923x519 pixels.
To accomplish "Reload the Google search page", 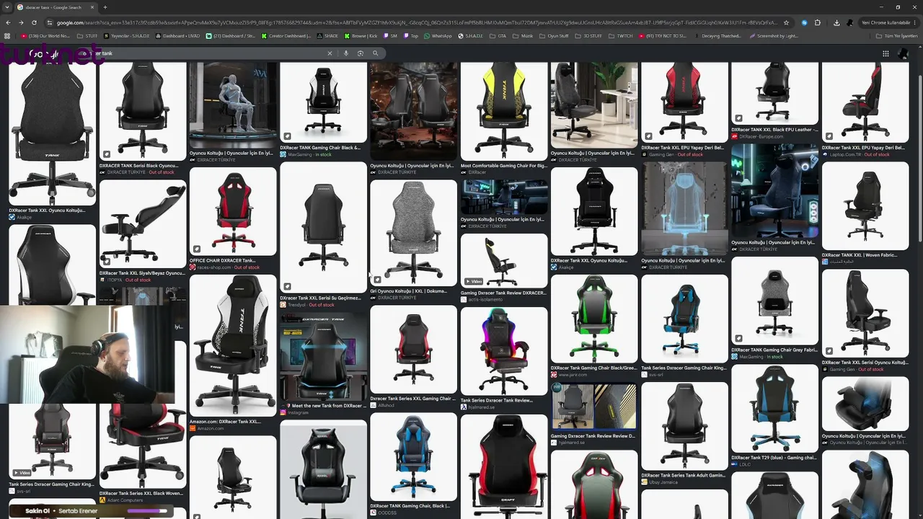I will click(x=34, y=22).
